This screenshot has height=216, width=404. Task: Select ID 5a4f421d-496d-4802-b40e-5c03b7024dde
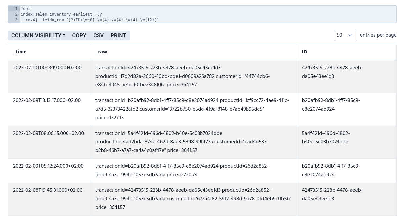(x=326, y=138)
